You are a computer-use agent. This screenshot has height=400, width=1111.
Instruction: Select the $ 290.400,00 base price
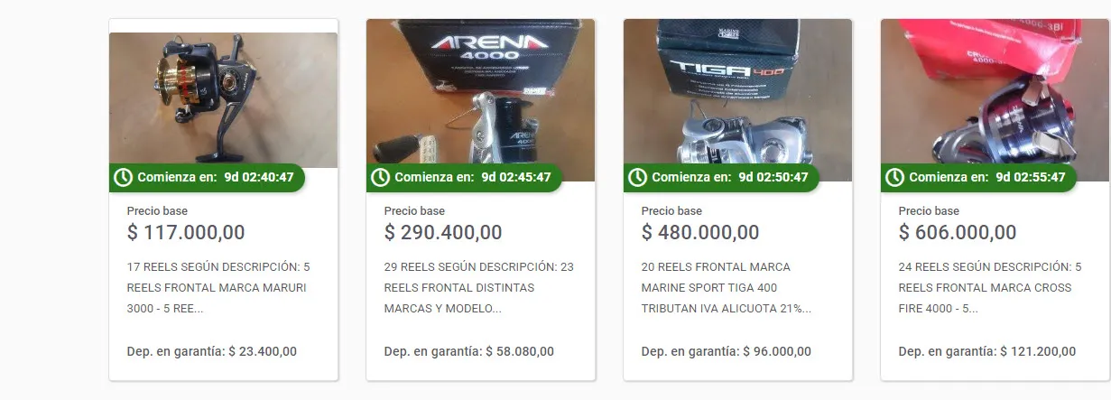coord(443,232)
